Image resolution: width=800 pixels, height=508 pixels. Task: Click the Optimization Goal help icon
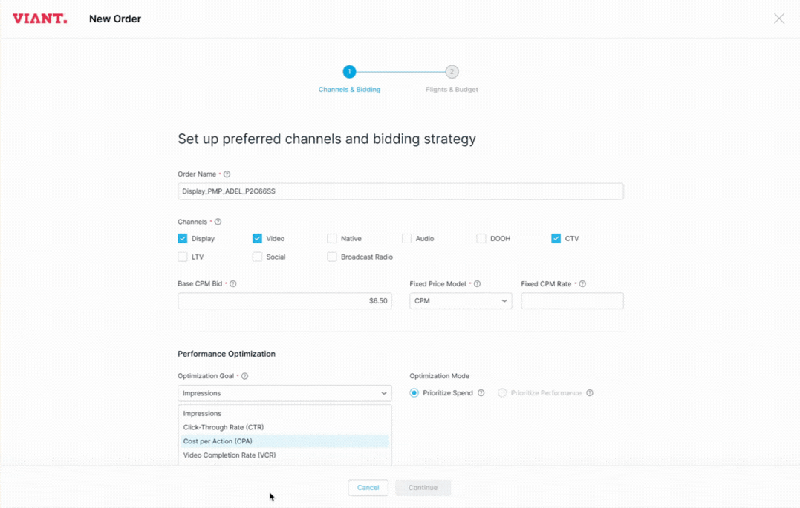[x=245, y=376]
